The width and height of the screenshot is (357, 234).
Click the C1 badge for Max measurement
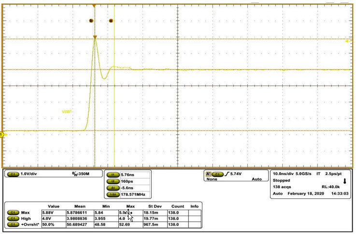pos(13,212)
